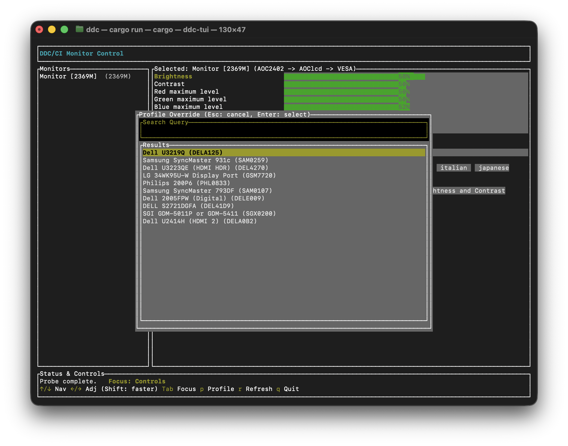Click the Quit shortcut hint
This screenshot has width=568, height=446.
[x=288, y=389]
